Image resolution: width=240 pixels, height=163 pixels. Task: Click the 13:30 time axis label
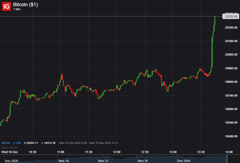201,152
